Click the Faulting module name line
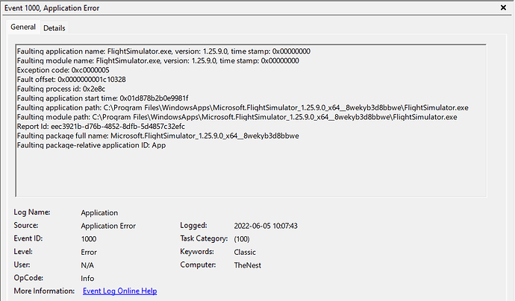 click(158, 60)
